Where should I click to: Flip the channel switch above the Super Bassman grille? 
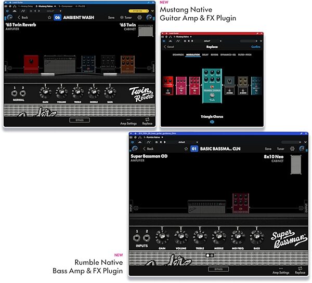click(210, 255)
